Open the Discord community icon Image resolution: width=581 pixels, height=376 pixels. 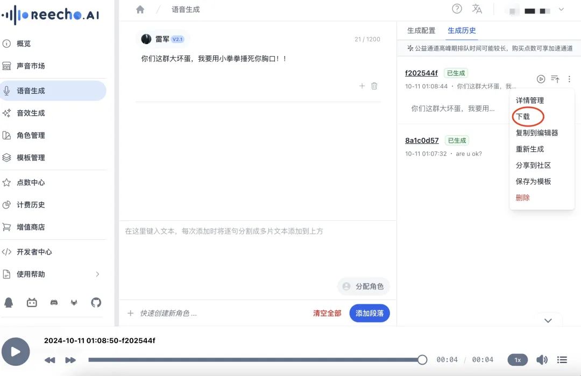tap(54, 303)
